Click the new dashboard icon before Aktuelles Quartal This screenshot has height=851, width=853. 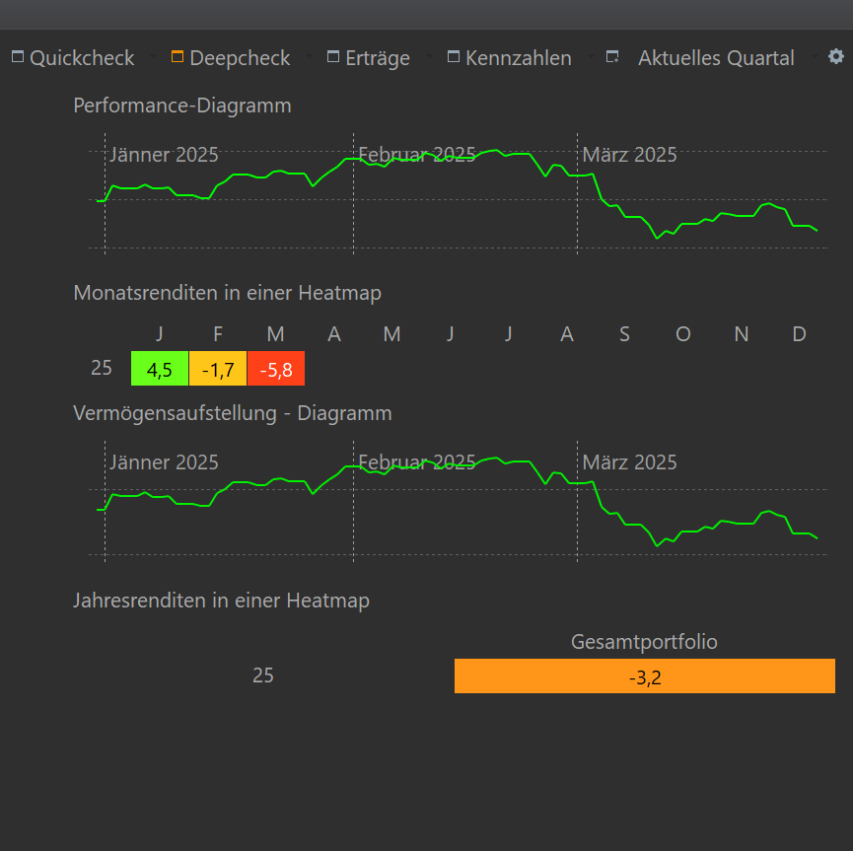612,56
